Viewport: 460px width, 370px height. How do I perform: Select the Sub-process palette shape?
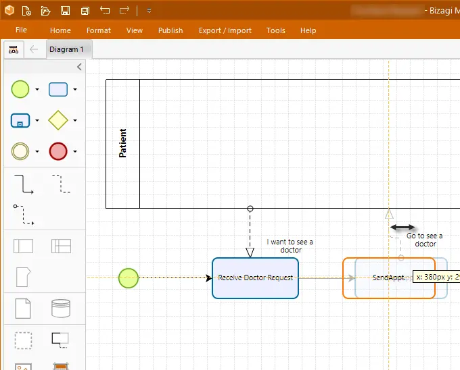coord(20,120)
